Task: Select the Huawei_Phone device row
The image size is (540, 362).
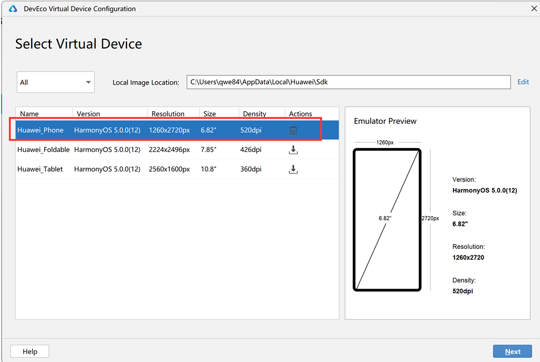Action: [x=177, y=130]
